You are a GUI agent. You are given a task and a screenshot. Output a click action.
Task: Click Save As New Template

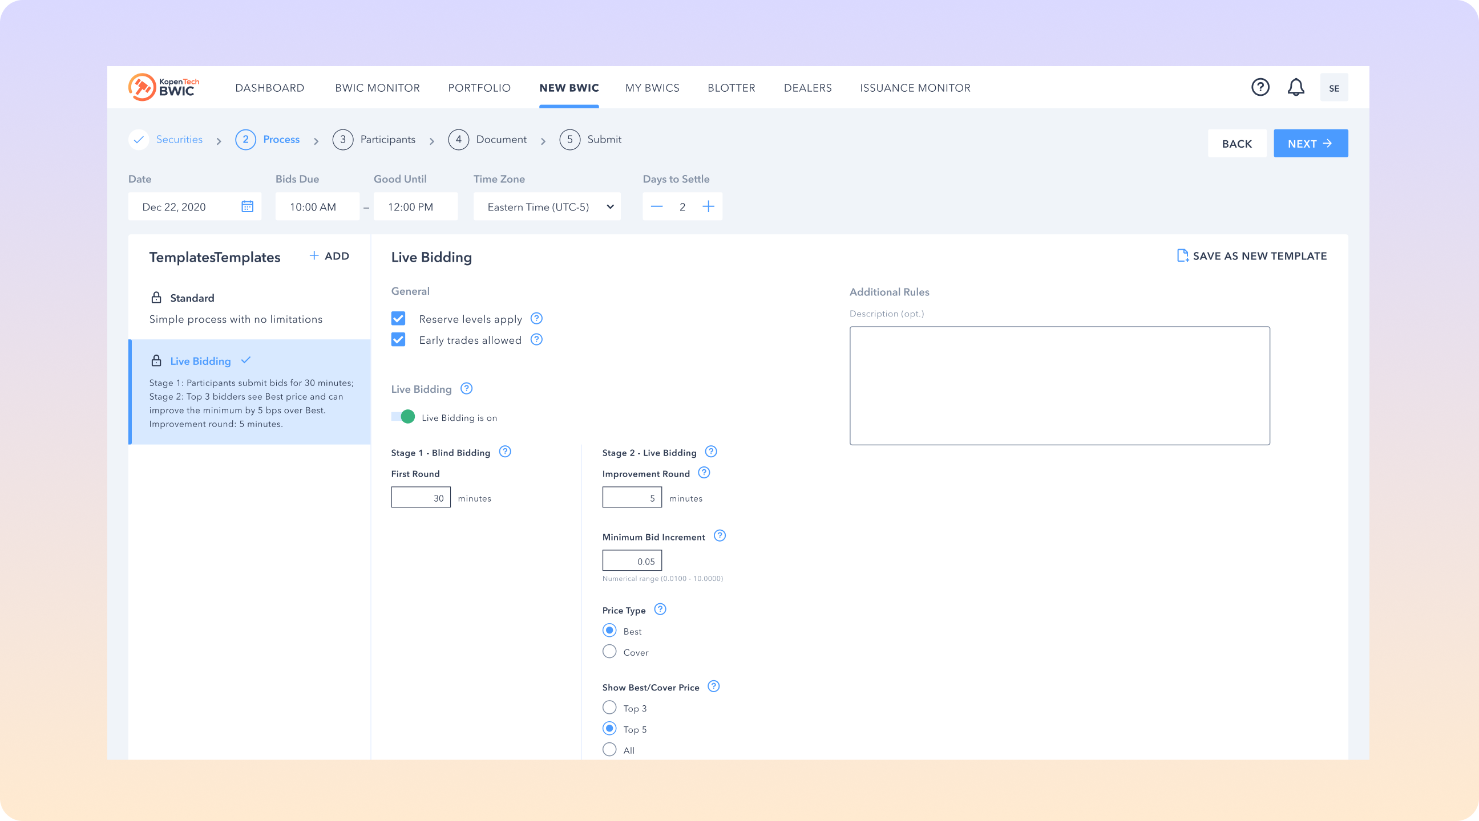coord(1252,256)
